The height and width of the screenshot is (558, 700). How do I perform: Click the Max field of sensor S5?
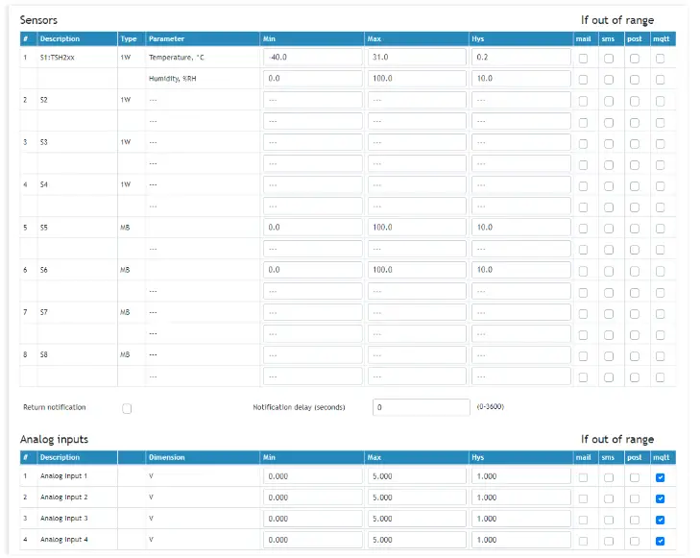coord(417,228)
